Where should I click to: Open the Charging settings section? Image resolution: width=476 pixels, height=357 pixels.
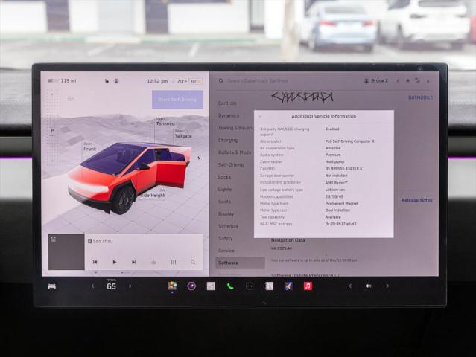point(228,141)
